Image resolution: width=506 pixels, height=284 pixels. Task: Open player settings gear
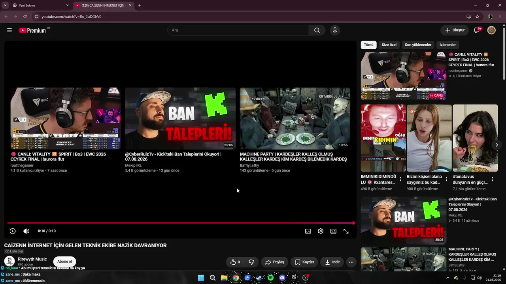pyautogui.click(x=321, y=231)
